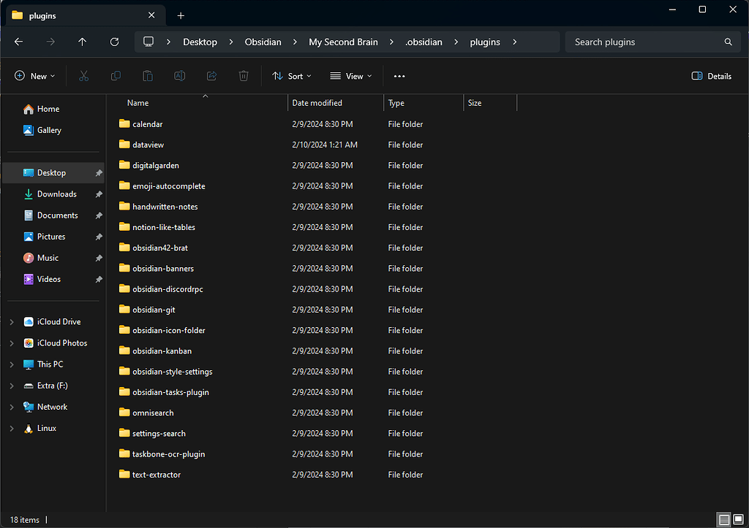
Task: Open the Details pane
Action: pyautogui.click(x=710, y=76)
